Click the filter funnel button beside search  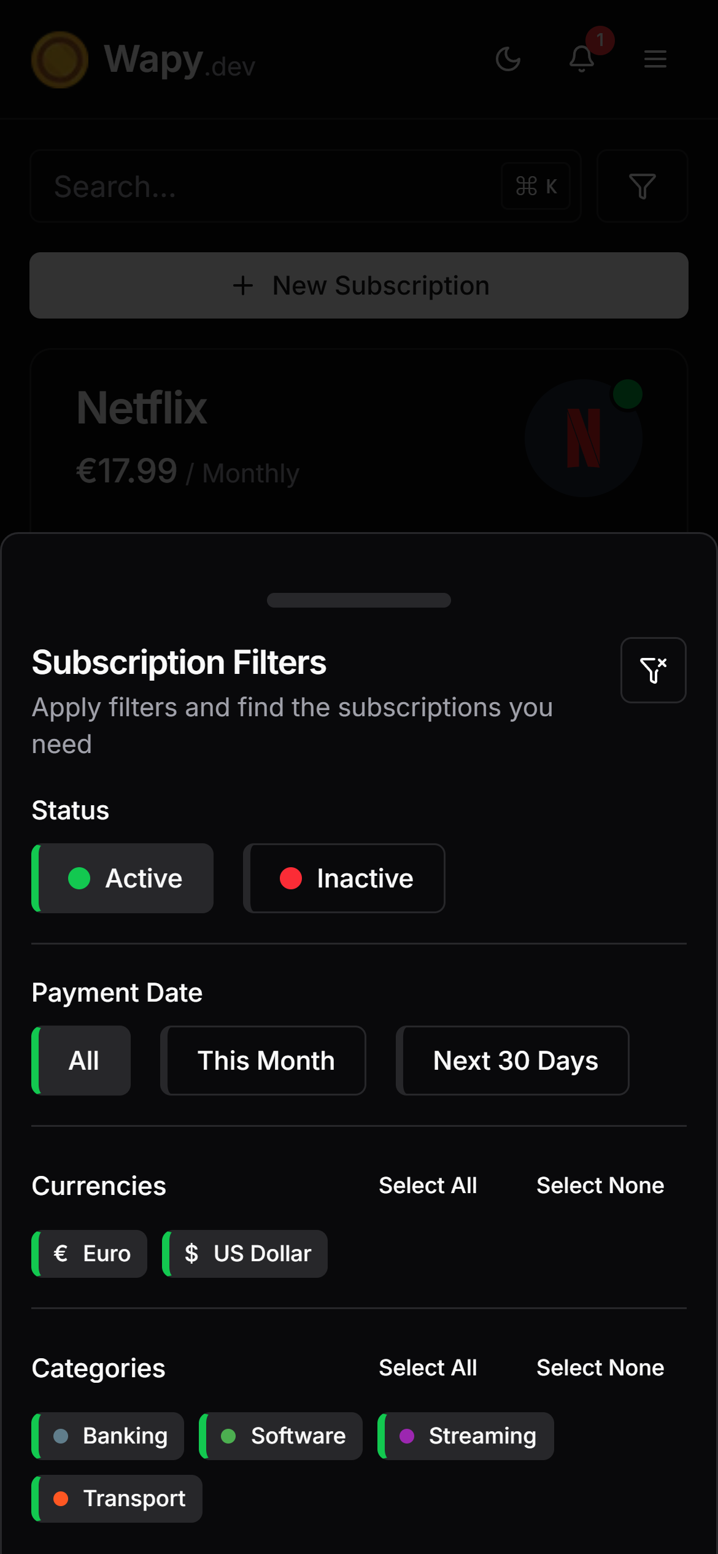click(642, 186)
